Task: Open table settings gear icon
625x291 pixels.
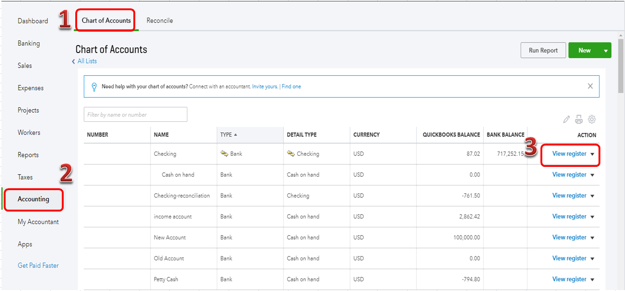Action: pyautogui.click(x=592, y=119)
